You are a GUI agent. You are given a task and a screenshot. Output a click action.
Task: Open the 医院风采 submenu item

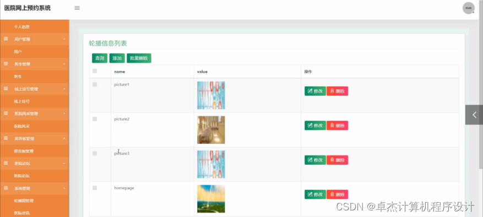click(x=21, y=126)
